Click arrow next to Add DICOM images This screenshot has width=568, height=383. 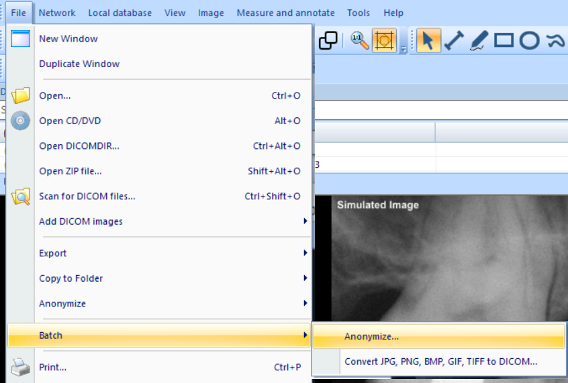tap(305, 221)
